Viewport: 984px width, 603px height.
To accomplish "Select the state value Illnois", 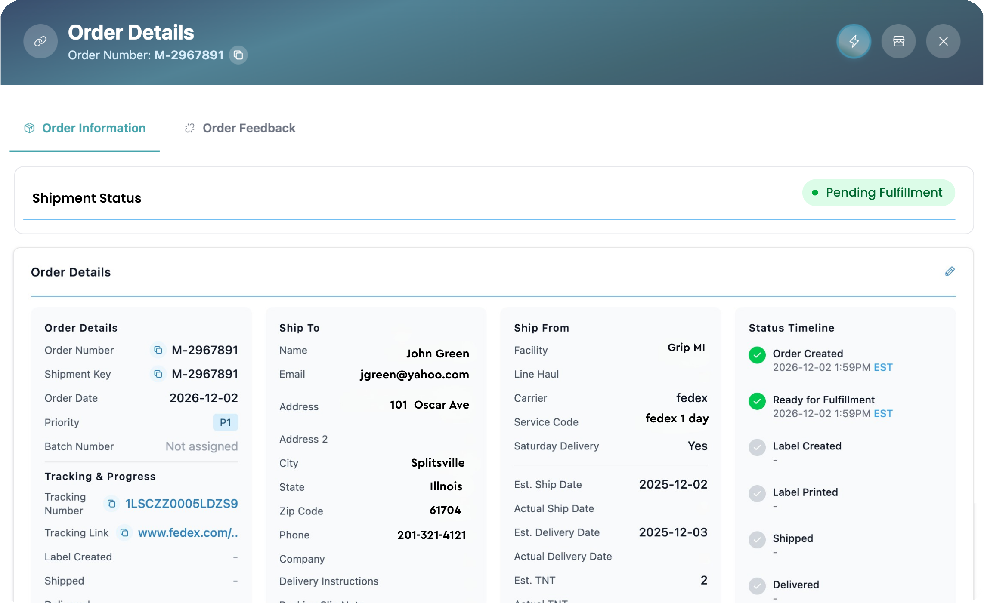I will click(446, 486).
